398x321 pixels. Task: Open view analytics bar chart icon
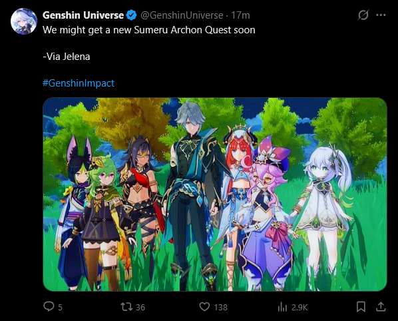(x=282, y=307)
